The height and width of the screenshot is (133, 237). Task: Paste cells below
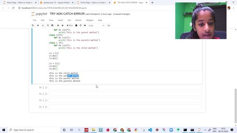[x=53, y=25]
